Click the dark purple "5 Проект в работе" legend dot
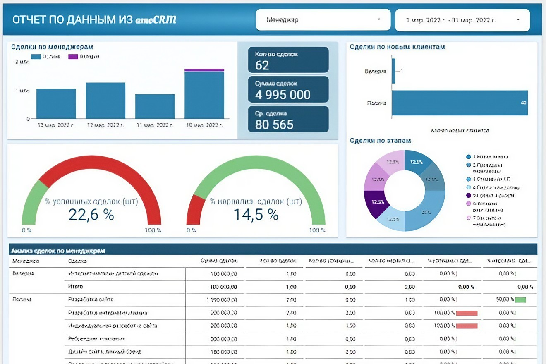The image size is (546, 364). (x=468, y=195)
